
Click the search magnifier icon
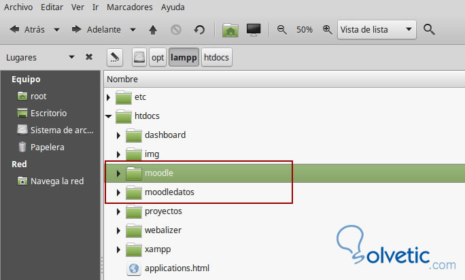point(429,30)
